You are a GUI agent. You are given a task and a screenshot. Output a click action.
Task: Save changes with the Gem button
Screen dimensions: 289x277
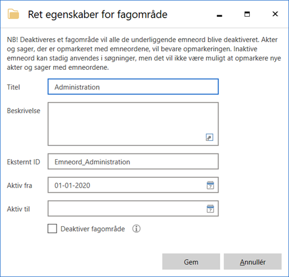point(191,261)
